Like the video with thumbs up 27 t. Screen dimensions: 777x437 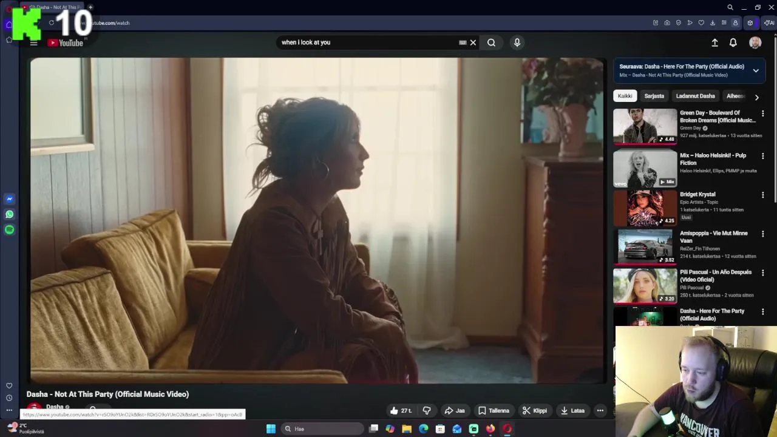point(401,411)
